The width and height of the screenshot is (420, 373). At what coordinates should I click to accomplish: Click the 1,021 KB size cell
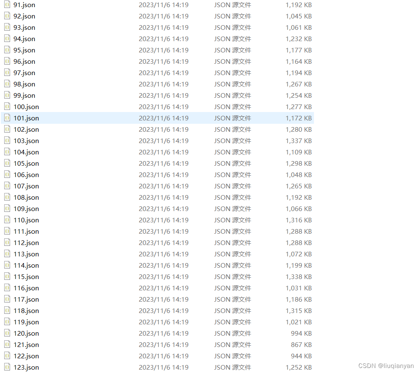coord(299,322)
